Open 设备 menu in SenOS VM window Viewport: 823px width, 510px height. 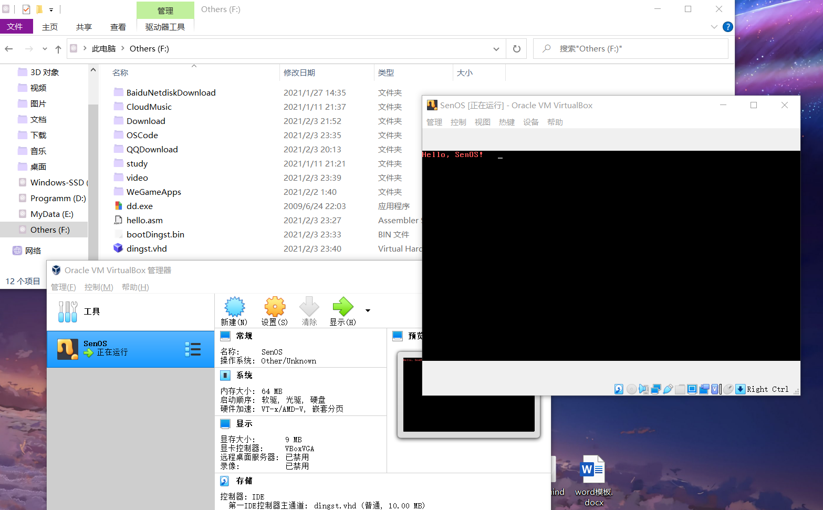pyautogui.click(x=531, y=122)
